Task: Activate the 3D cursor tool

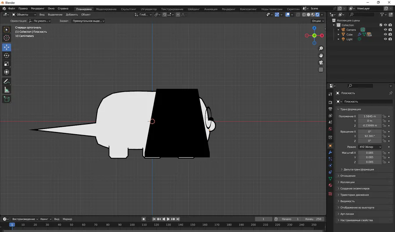Action: click(x=7, y=38)
